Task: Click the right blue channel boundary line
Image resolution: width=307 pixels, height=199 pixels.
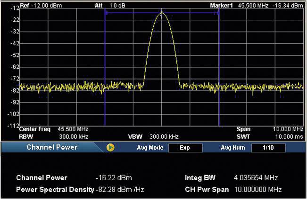Action: [219, 71]
